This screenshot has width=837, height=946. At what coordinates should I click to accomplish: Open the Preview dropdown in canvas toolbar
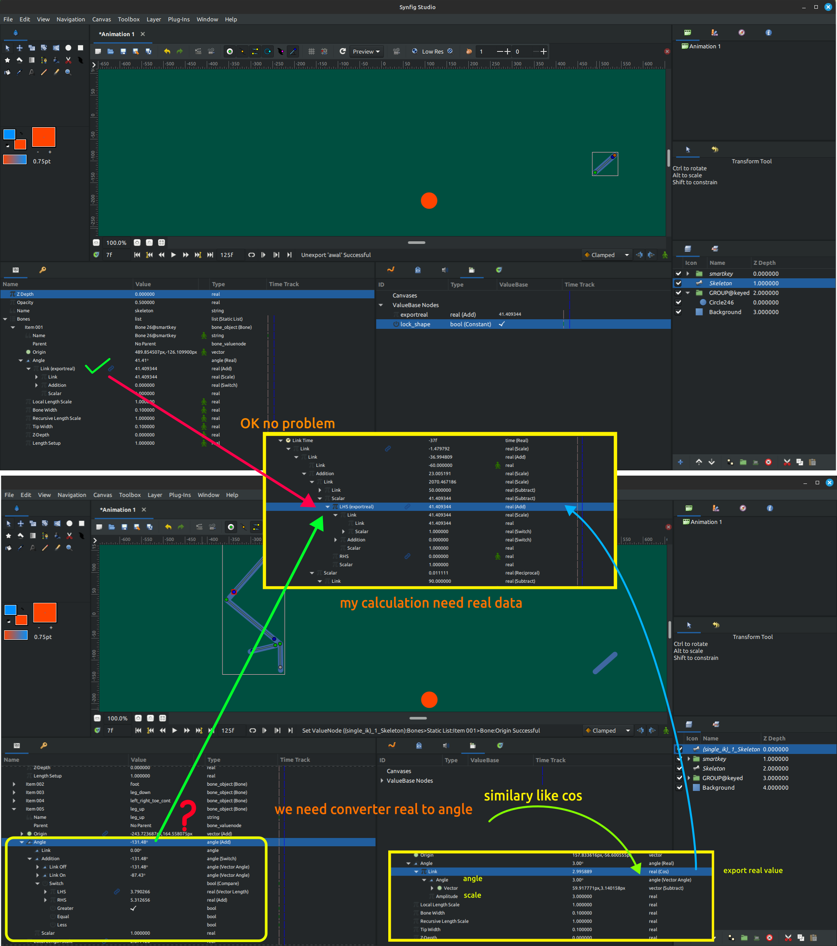[x=366, y=51]
